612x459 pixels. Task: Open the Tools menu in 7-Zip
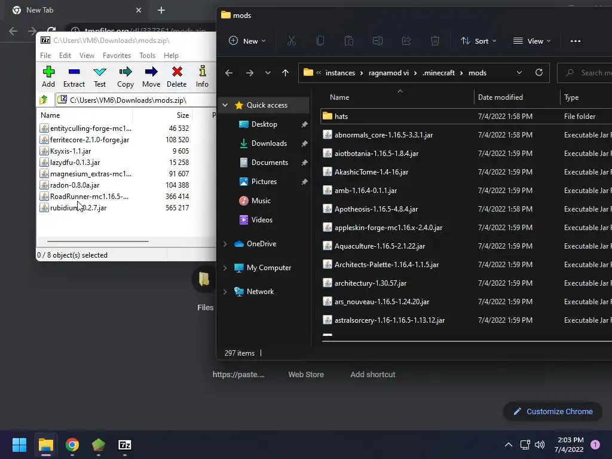[x=147, y=56]
